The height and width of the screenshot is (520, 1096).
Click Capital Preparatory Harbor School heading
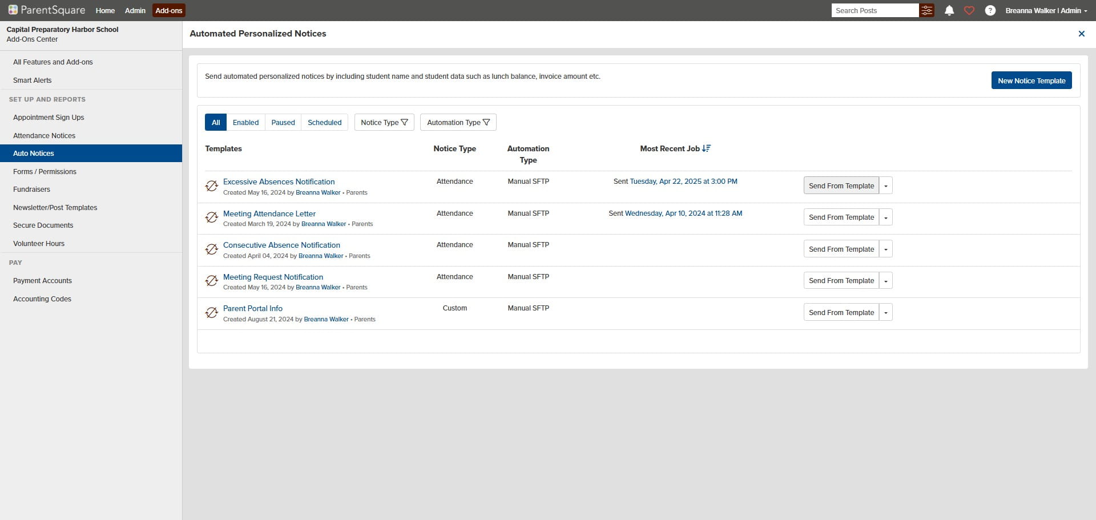[x=62, y=29]
